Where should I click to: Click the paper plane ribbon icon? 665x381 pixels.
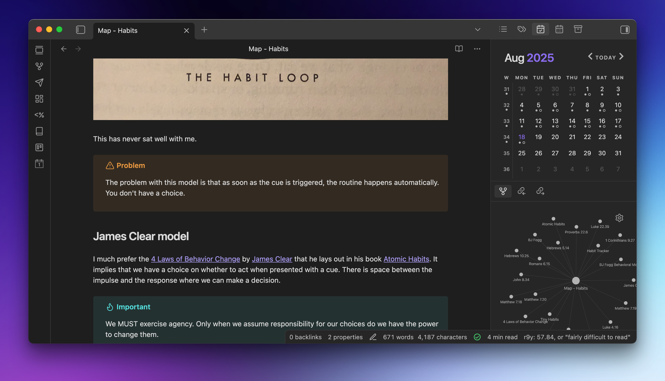[x=39, y=82]
